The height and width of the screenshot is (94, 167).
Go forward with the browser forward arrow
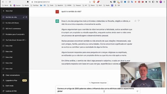pyautogui.click(x=6, y=2)
